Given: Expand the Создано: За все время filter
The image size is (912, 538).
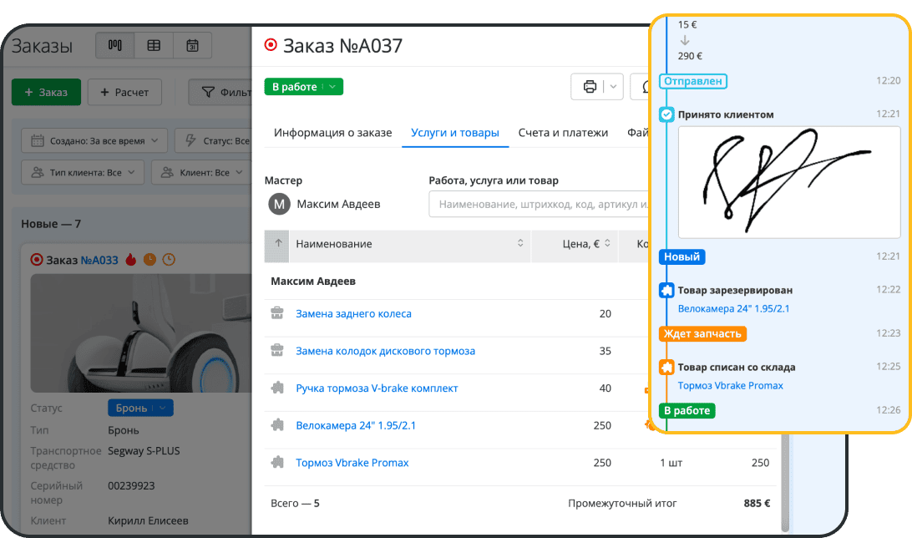Looking at the screenshot, I should tap(94, 141).
